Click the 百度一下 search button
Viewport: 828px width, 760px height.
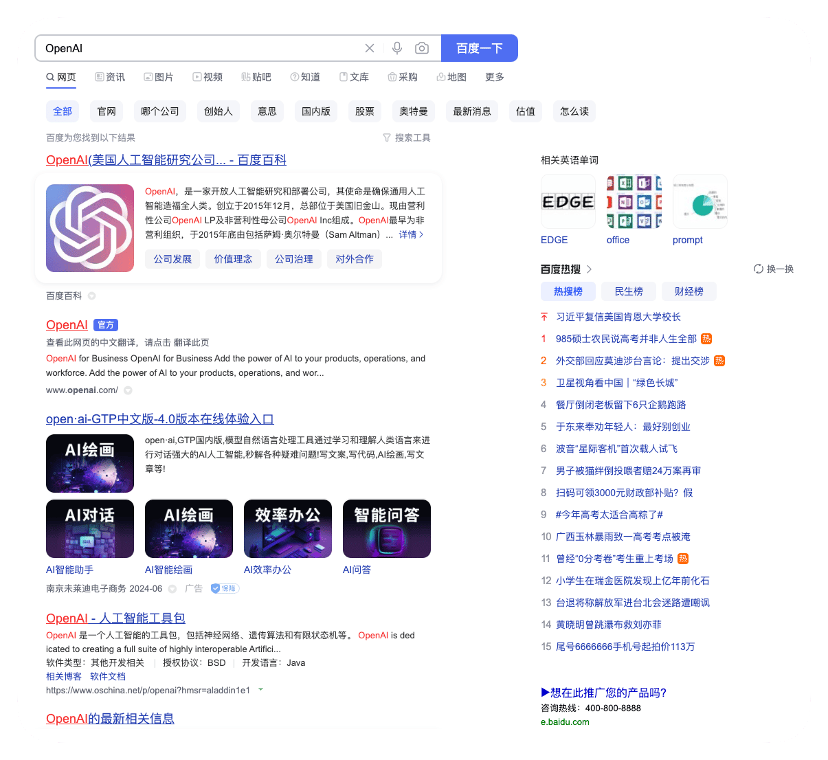click(480, 48)
